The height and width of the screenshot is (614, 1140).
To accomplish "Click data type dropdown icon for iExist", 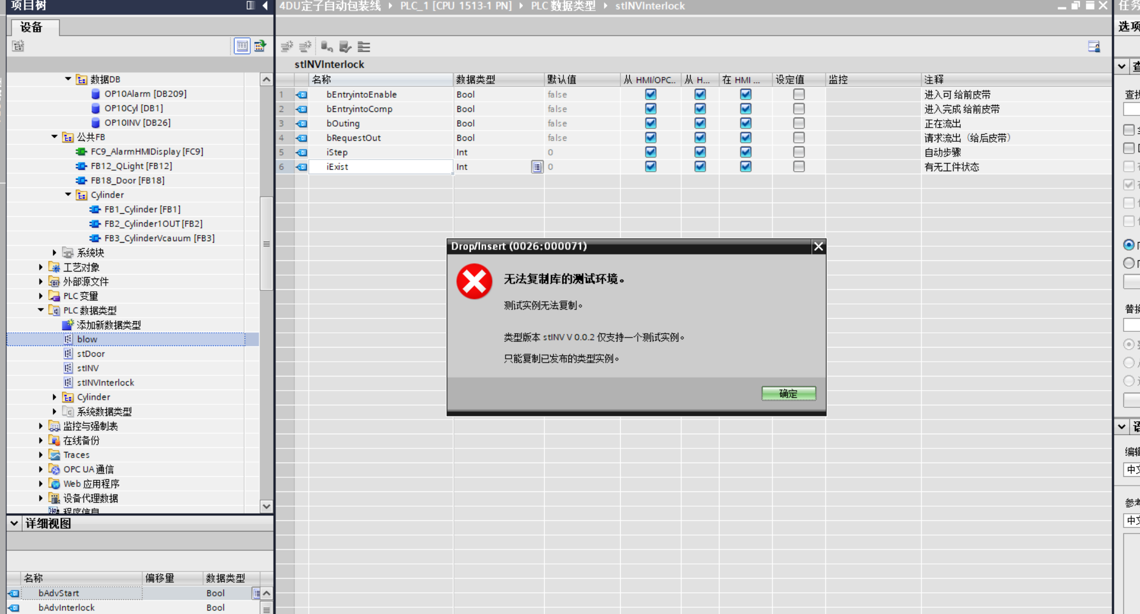I will coord(537,167).
